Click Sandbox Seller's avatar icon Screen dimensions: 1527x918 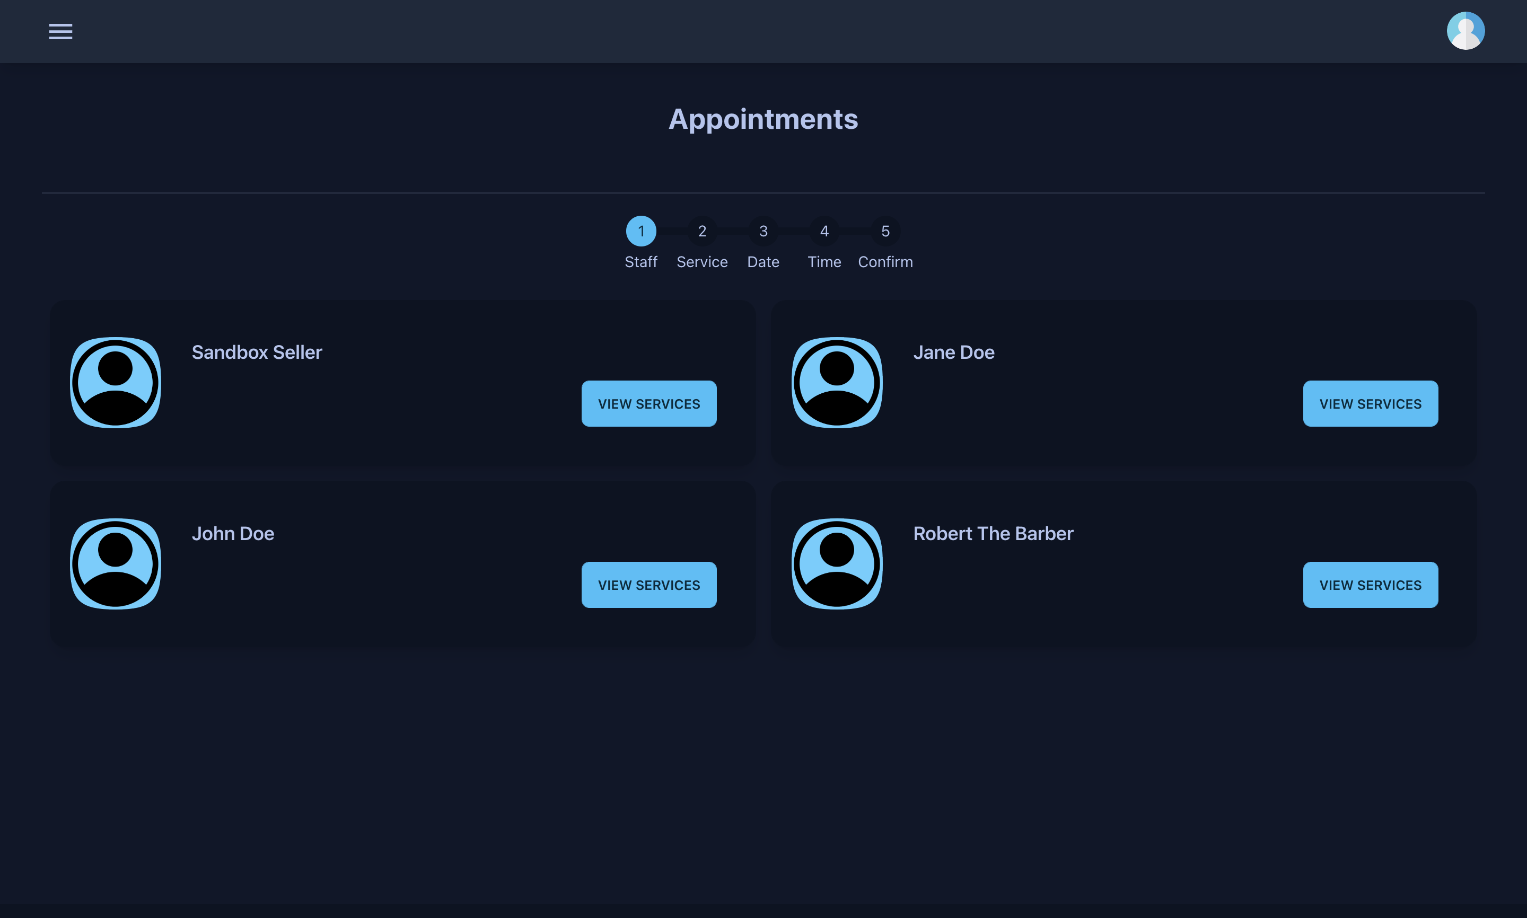[116, 382]
